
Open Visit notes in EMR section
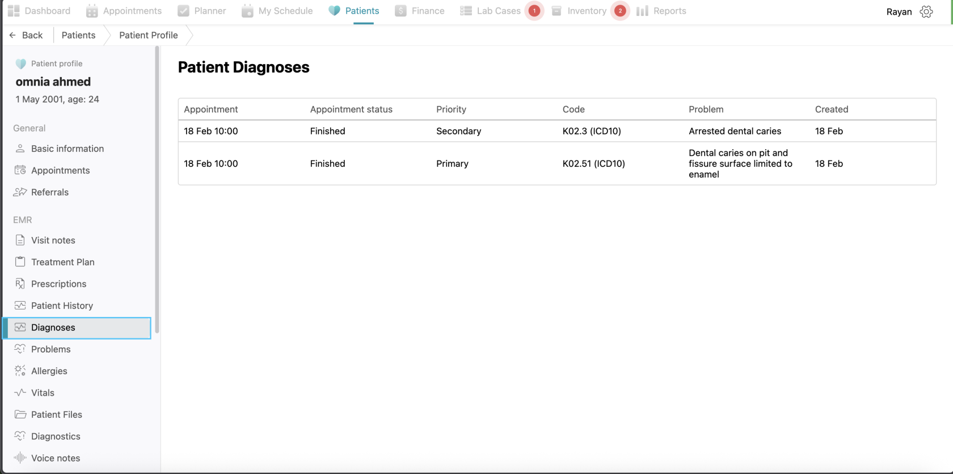pos(53,240)
